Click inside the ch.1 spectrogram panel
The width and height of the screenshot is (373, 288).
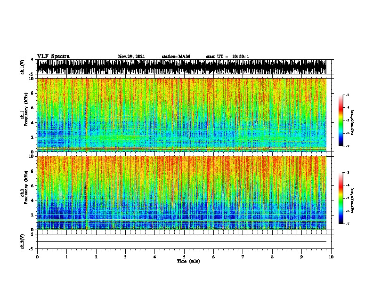[181, 115]
